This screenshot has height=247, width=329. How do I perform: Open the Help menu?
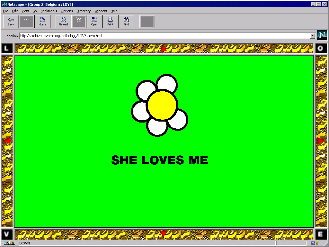point(114,11)
